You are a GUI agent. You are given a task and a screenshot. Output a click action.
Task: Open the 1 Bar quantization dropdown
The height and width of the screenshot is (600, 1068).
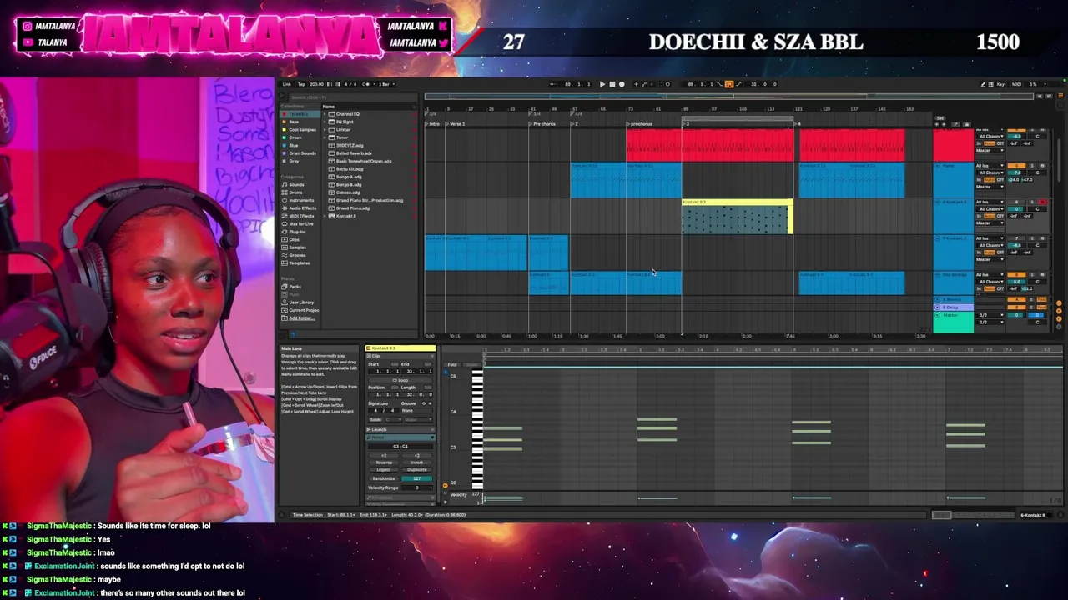click(388, 84)
